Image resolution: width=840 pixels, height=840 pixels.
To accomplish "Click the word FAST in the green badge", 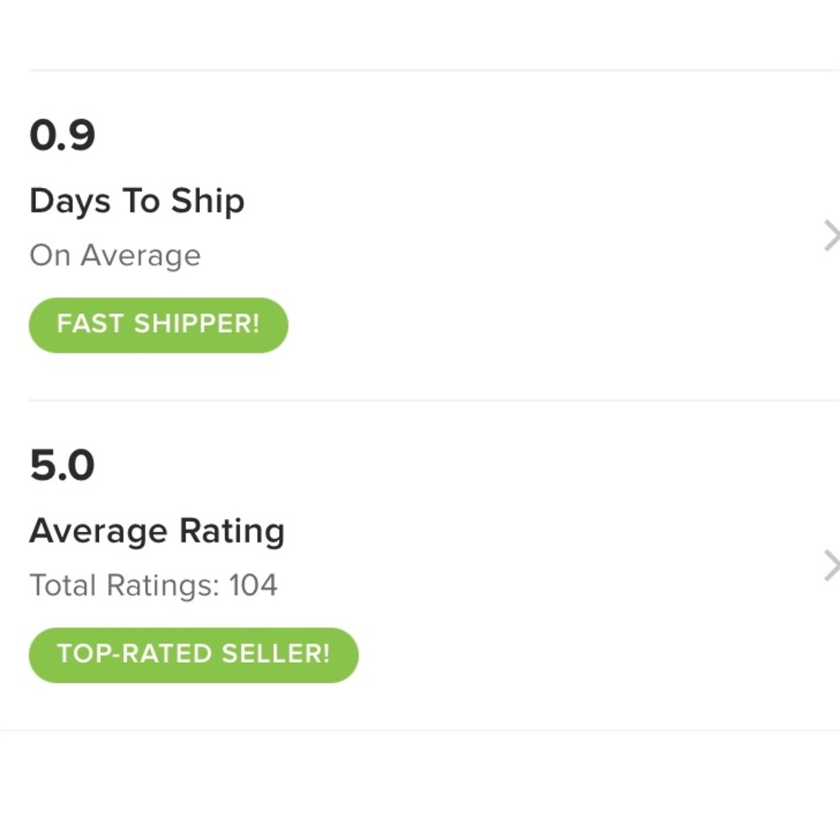I will click(x=90, y=324).
